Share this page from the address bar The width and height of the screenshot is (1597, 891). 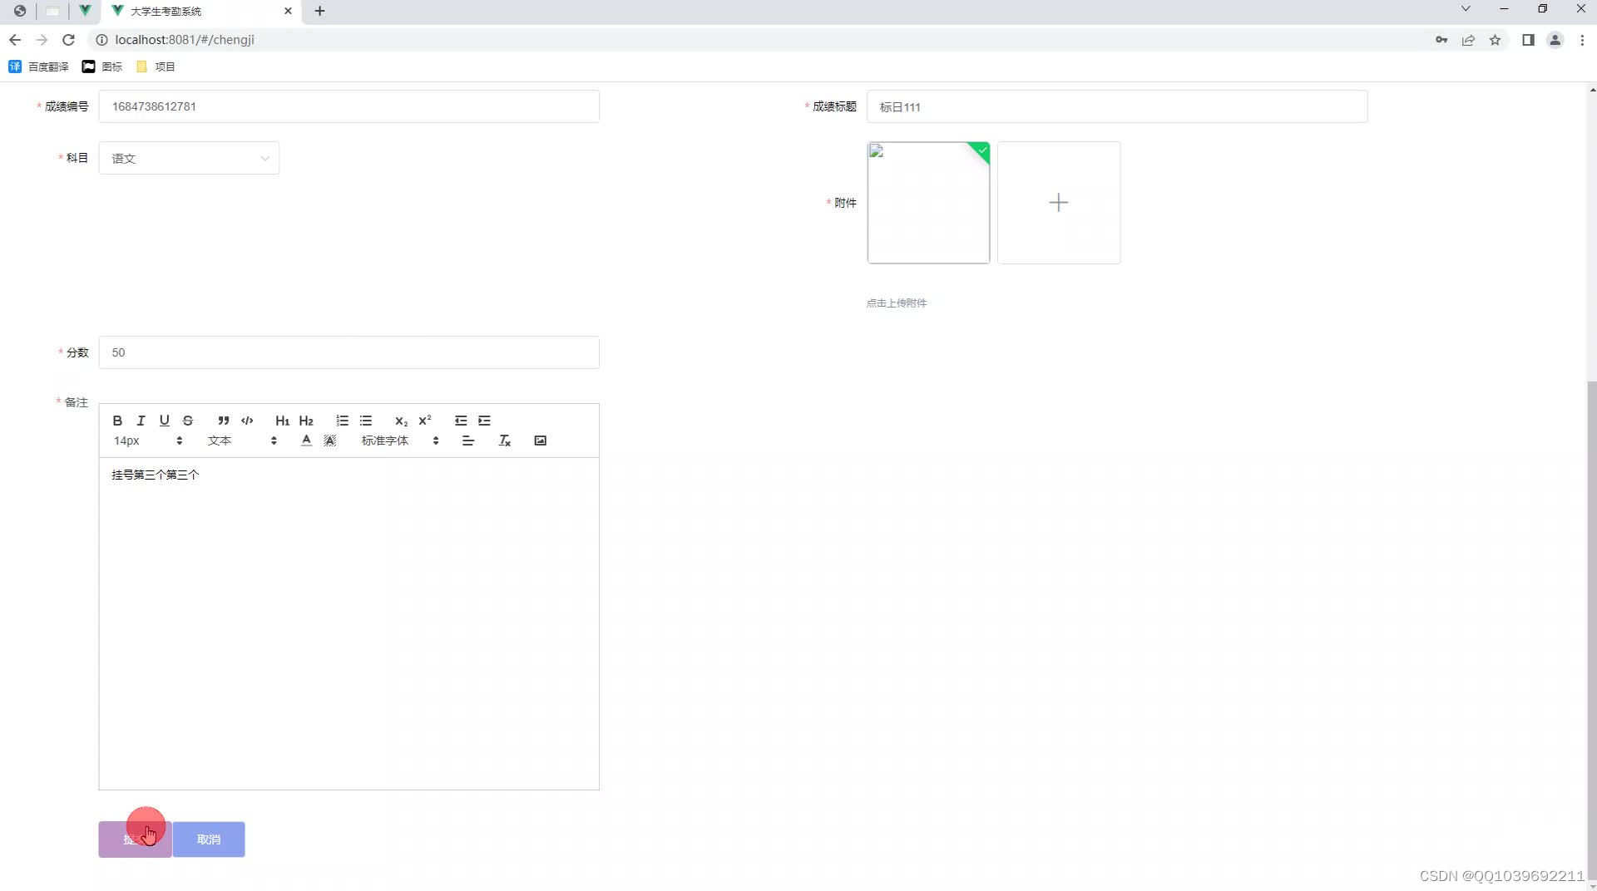point(1468,40)
